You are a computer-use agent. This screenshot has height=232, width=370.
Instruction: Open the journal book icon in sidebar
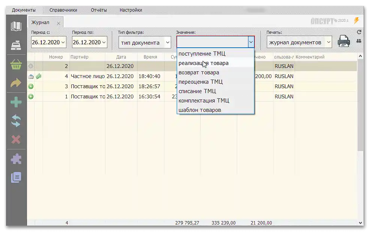click(x=16, y=26)
